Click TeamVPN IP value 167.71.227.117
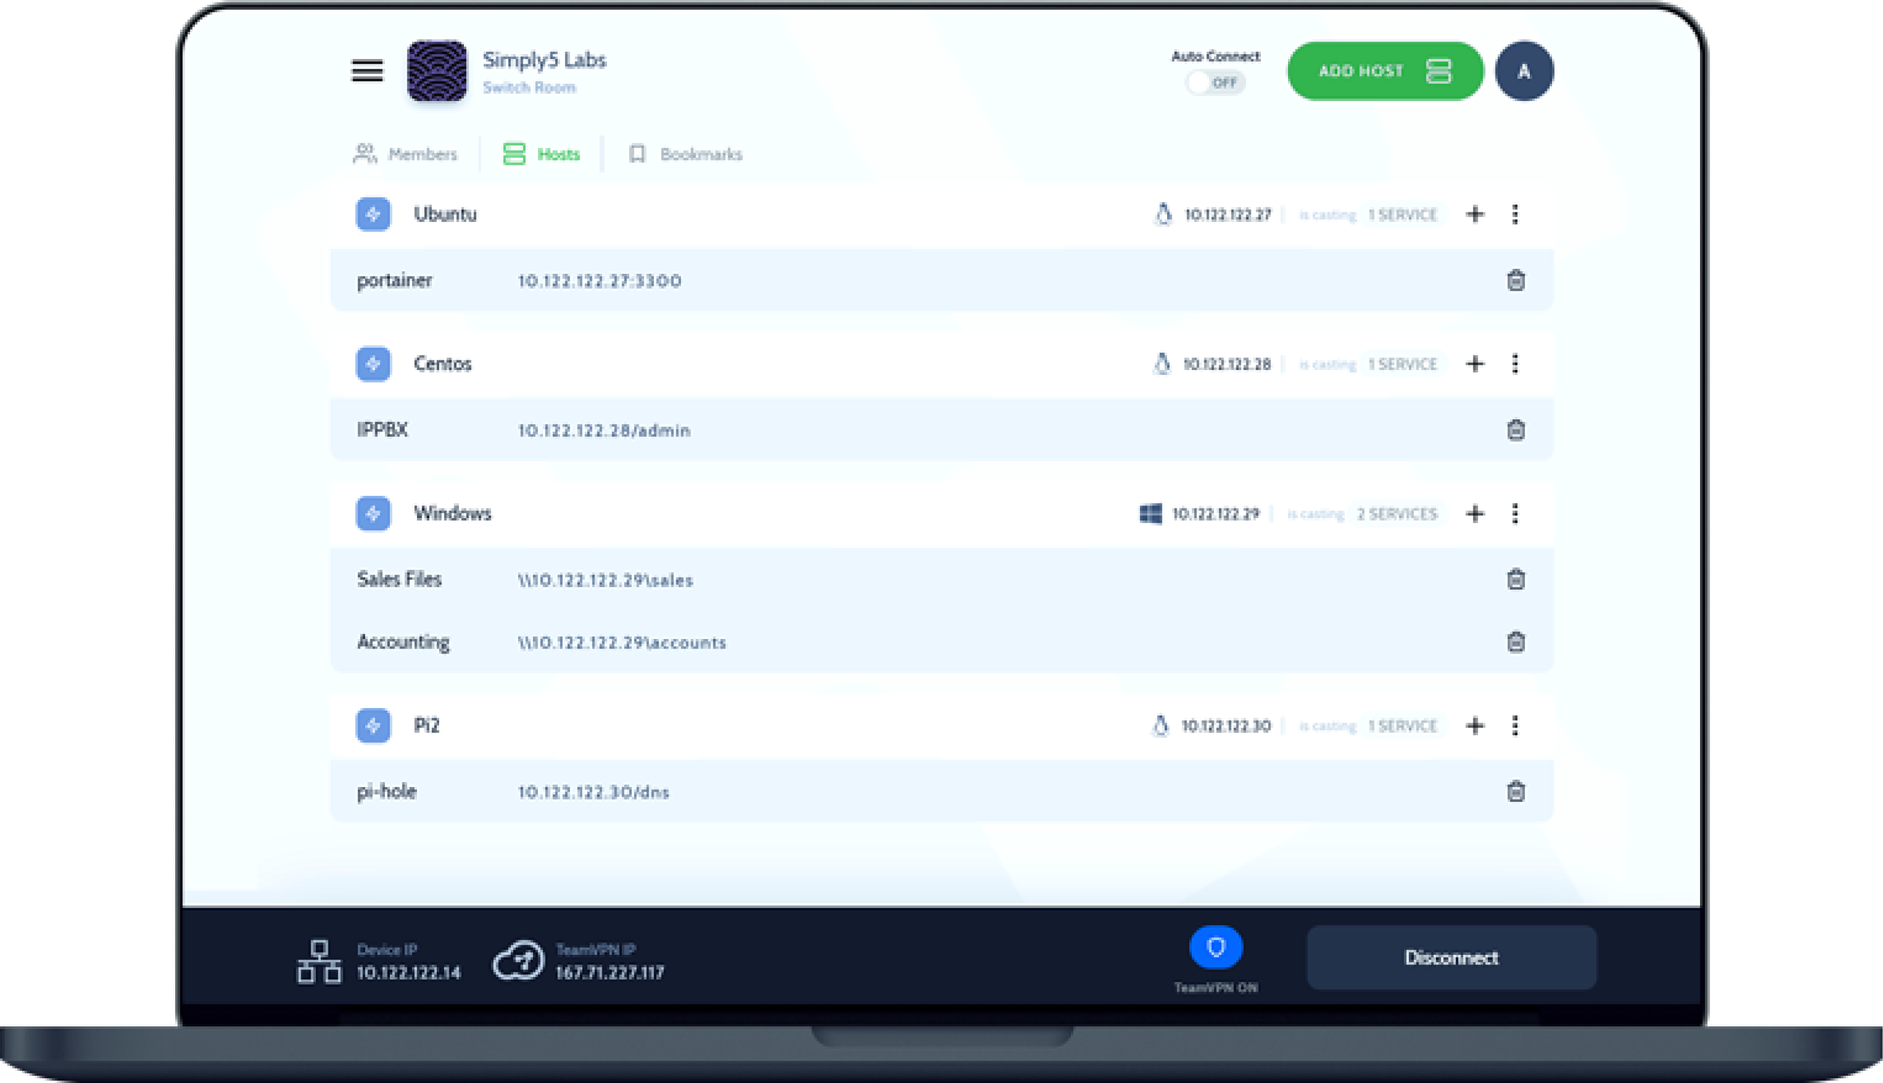This screenshot has width=1883, height=1083. coord(610,973)
